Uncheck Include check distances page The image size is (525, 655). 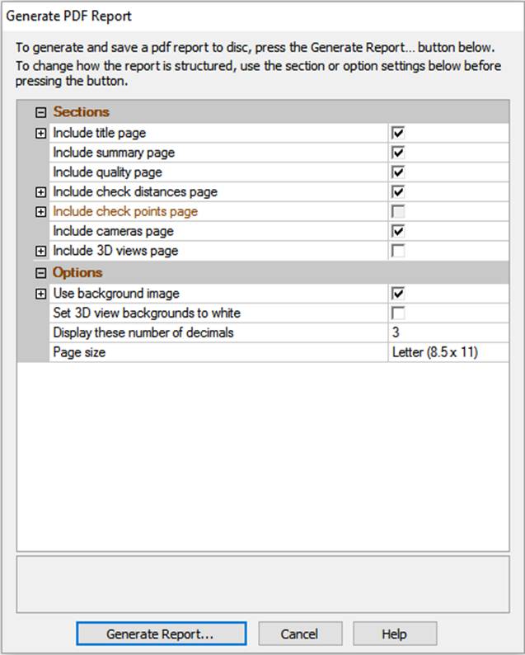[398, 192]
